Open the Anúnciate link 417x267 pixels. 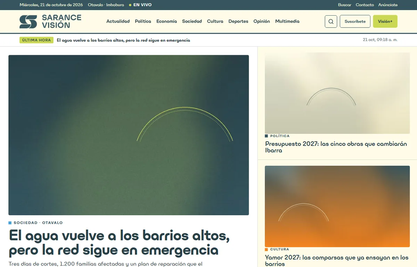388,5
